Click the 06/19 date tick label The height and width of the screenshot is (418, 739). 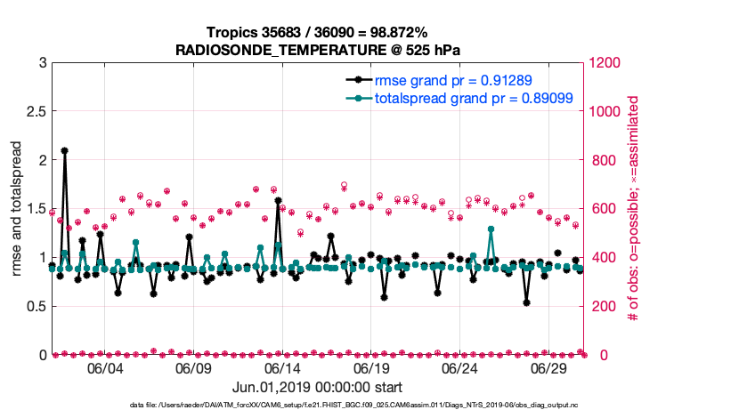(x=371, y=368)
